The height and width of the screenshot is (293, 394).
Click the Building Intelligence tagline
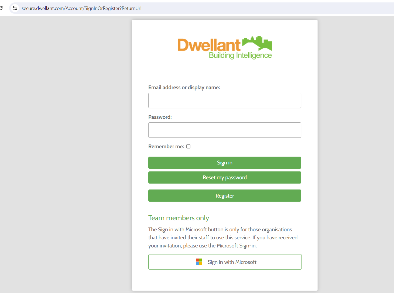[240, 55]
